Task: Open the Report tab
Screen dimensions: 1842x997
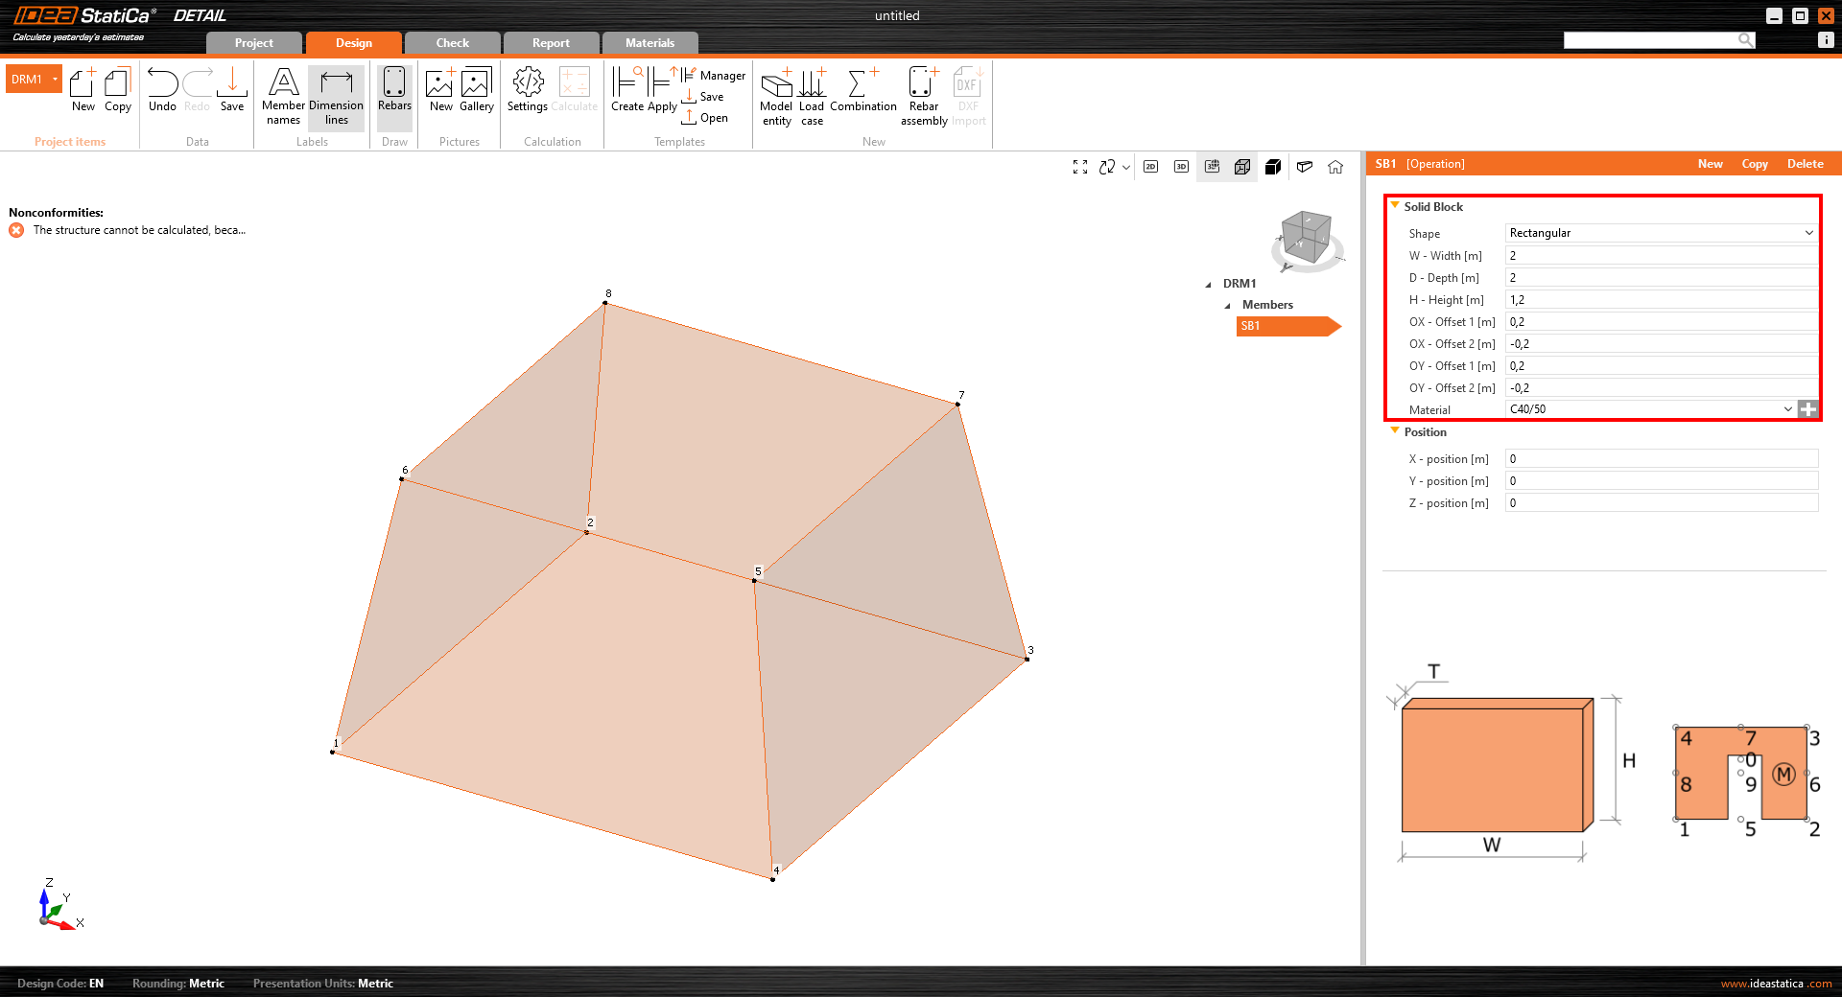Action: pyautogui.click(x=550, y=42)
